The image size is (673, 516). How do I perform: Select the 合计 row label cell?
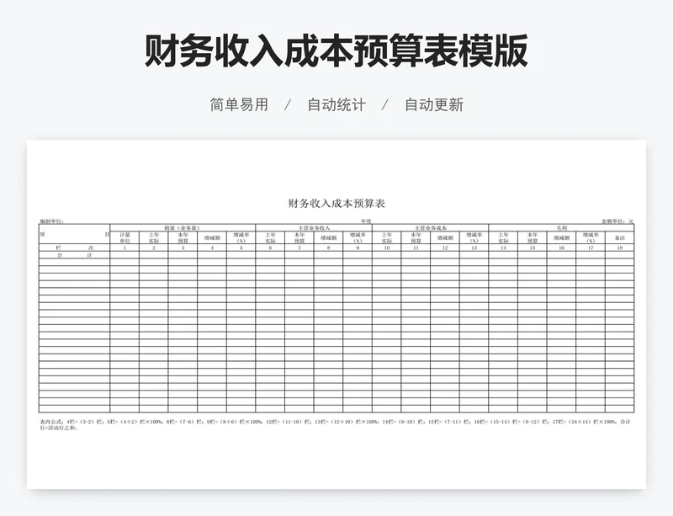pyautogui.click(x=74, y=255)
